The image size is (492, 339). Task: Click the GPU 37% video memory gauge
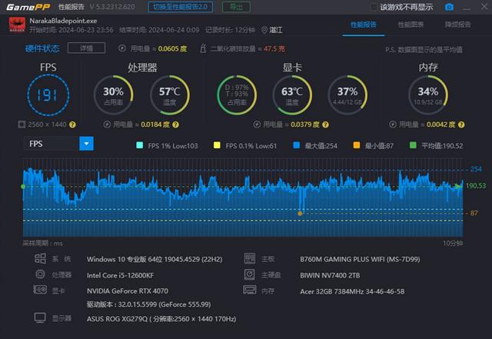pyautogui.click(x=347, y=95)
